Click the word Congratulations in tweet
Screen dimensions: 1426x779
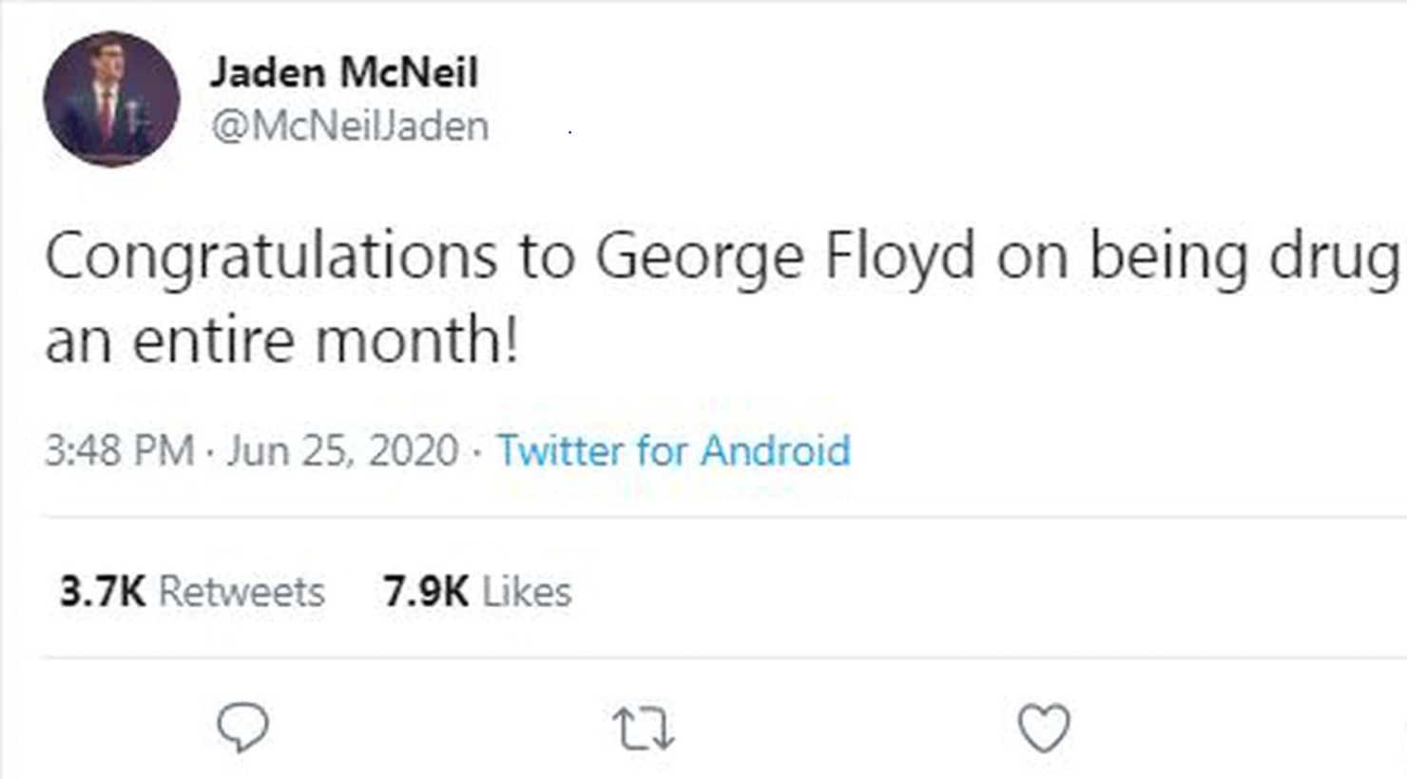point(271,257)
